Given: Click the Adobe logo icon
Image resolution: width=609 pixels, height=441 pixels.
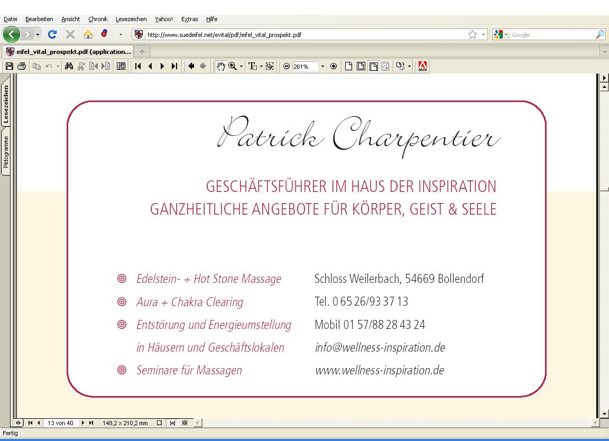Looking at the screenshot, I should 422,66.
